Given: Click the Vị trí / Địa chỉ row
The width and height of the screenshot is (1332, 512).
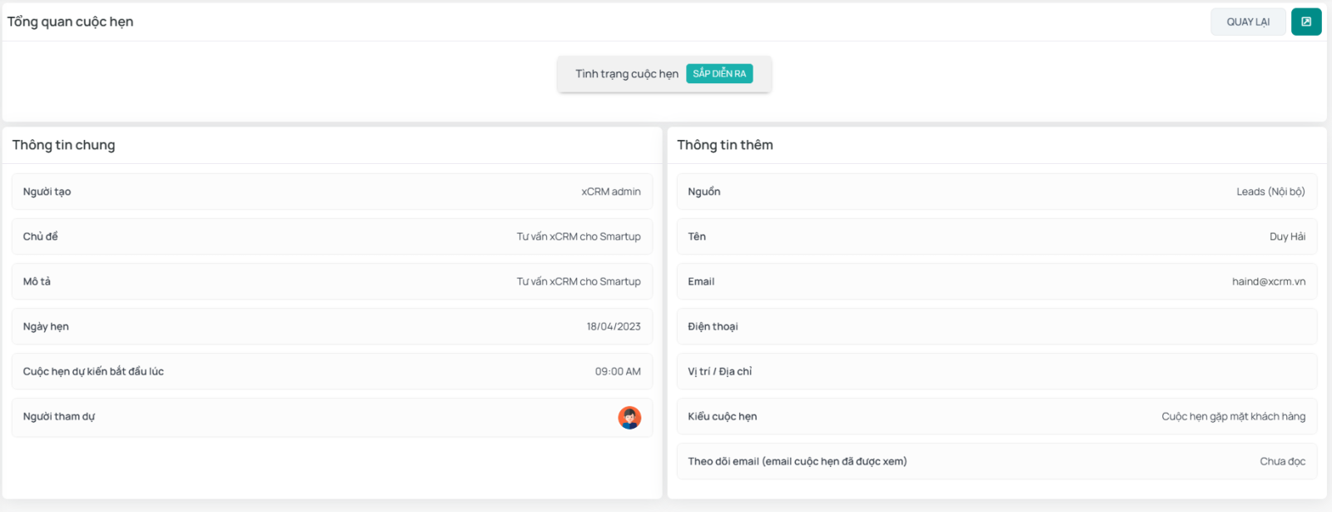Looking at the screenshot, I should 996,371.
